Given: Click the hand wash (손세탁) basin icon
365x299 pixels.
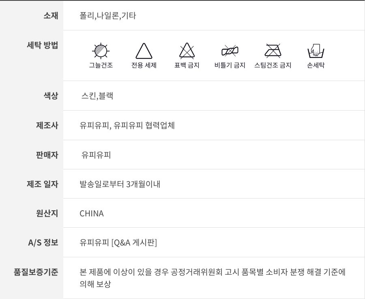Looking at the screenshot, I should 316,51.
